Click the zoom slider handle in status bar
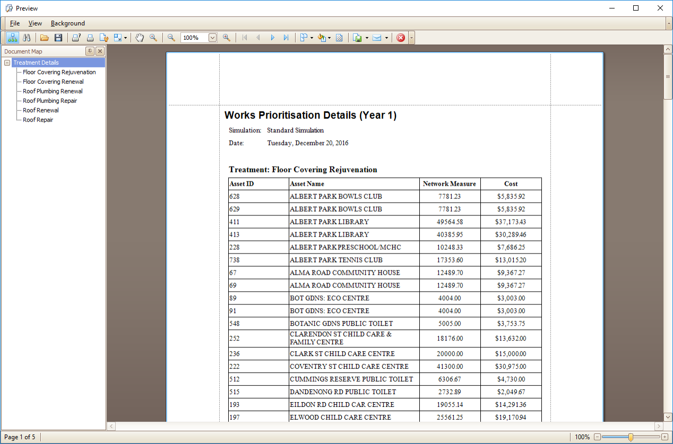This screenshot has height=444, width=673. 631,437
